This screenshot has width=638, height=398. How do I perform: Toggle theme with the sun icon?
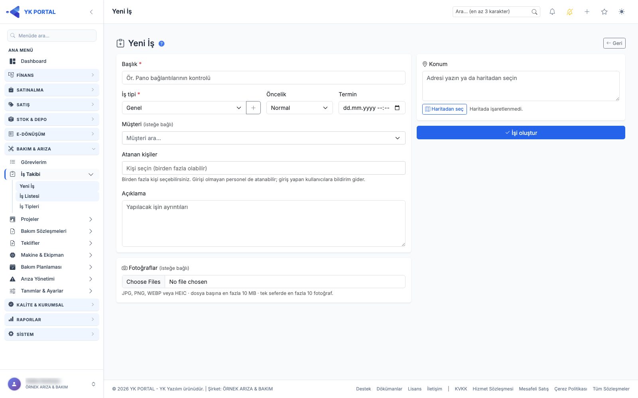[622, 12]
